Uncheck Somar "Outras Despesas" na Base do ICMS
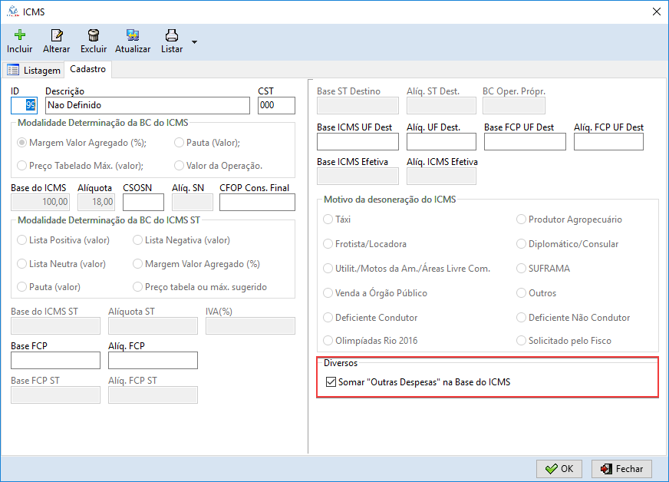This screenshot has width=669, height=482. pos(331,381)
